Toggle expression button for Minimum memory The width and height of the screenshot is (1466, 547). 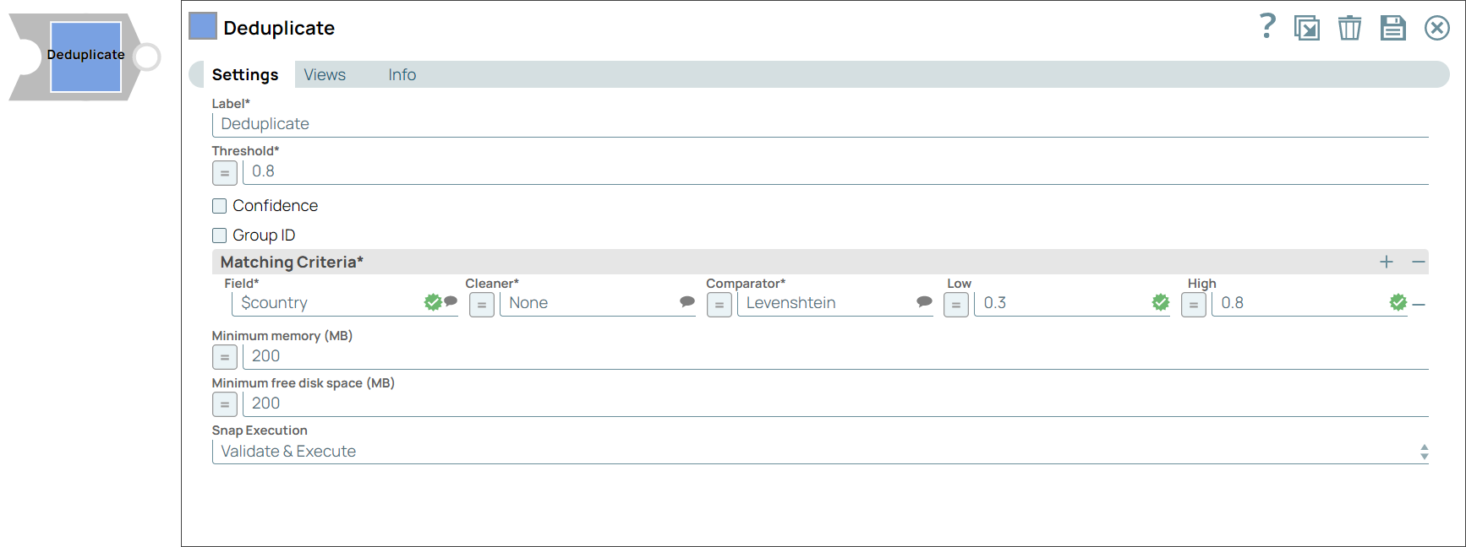[225, 358]
